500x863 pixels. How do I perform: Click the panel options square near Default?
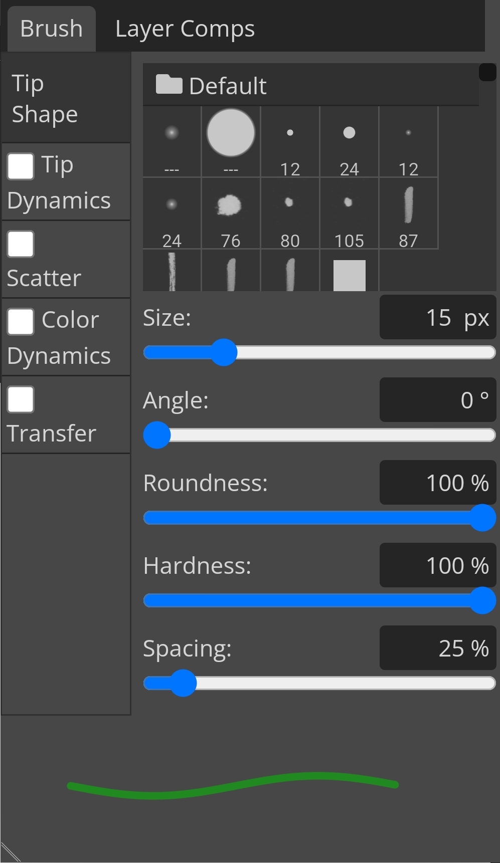(487, 72)
